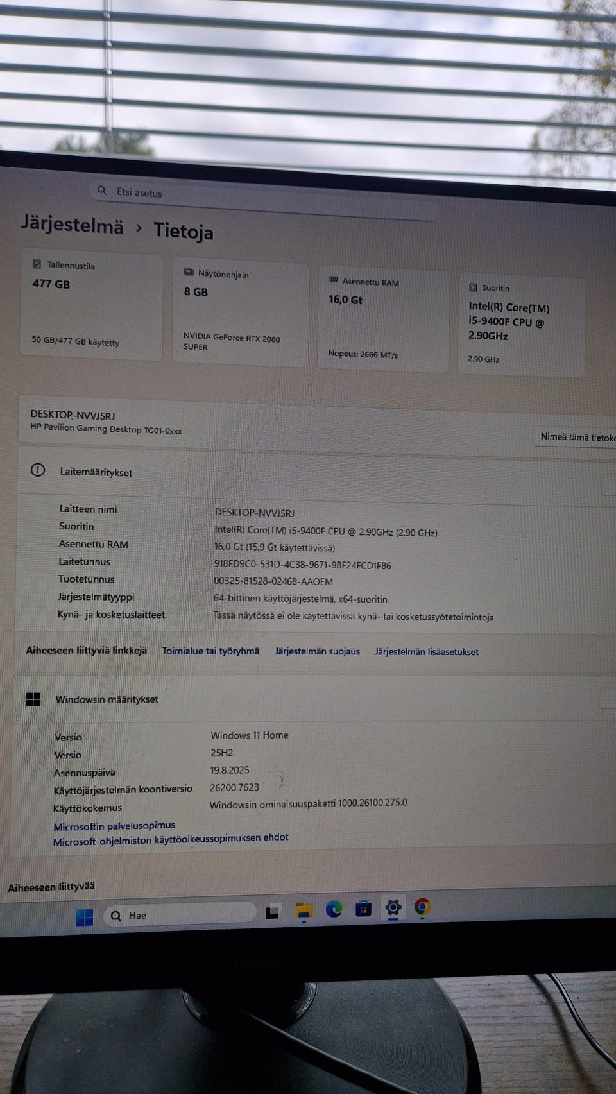Open Task View from the taskbar
This screenshot has height=1094, width=616.
click(273, 911)
